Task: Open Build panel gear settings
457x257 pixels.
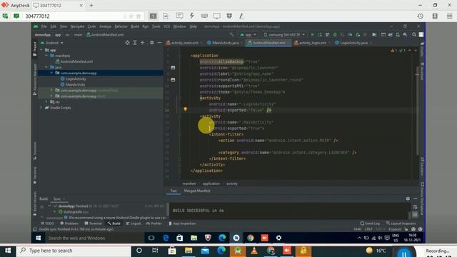Action: tap(408, 198)
